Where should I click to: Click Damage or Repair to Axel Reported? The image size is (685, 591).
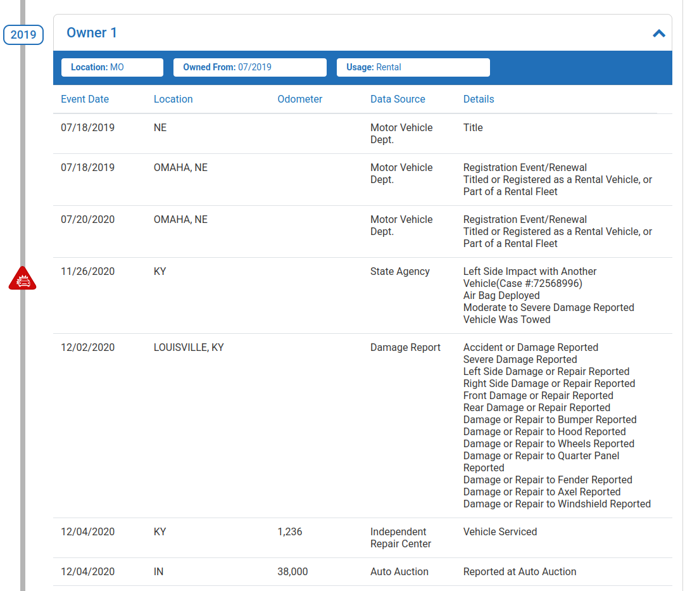click(542, 492)
